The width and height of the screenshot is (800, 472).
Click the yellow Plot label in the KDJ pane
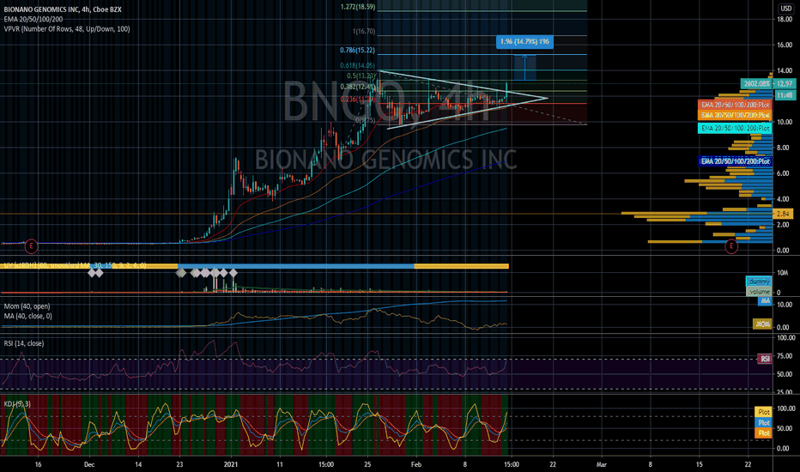pos(763,412)
